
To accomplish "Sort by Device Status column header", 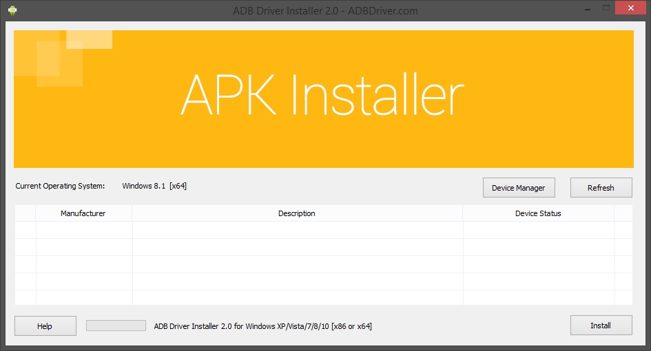I will coord(538,213).
